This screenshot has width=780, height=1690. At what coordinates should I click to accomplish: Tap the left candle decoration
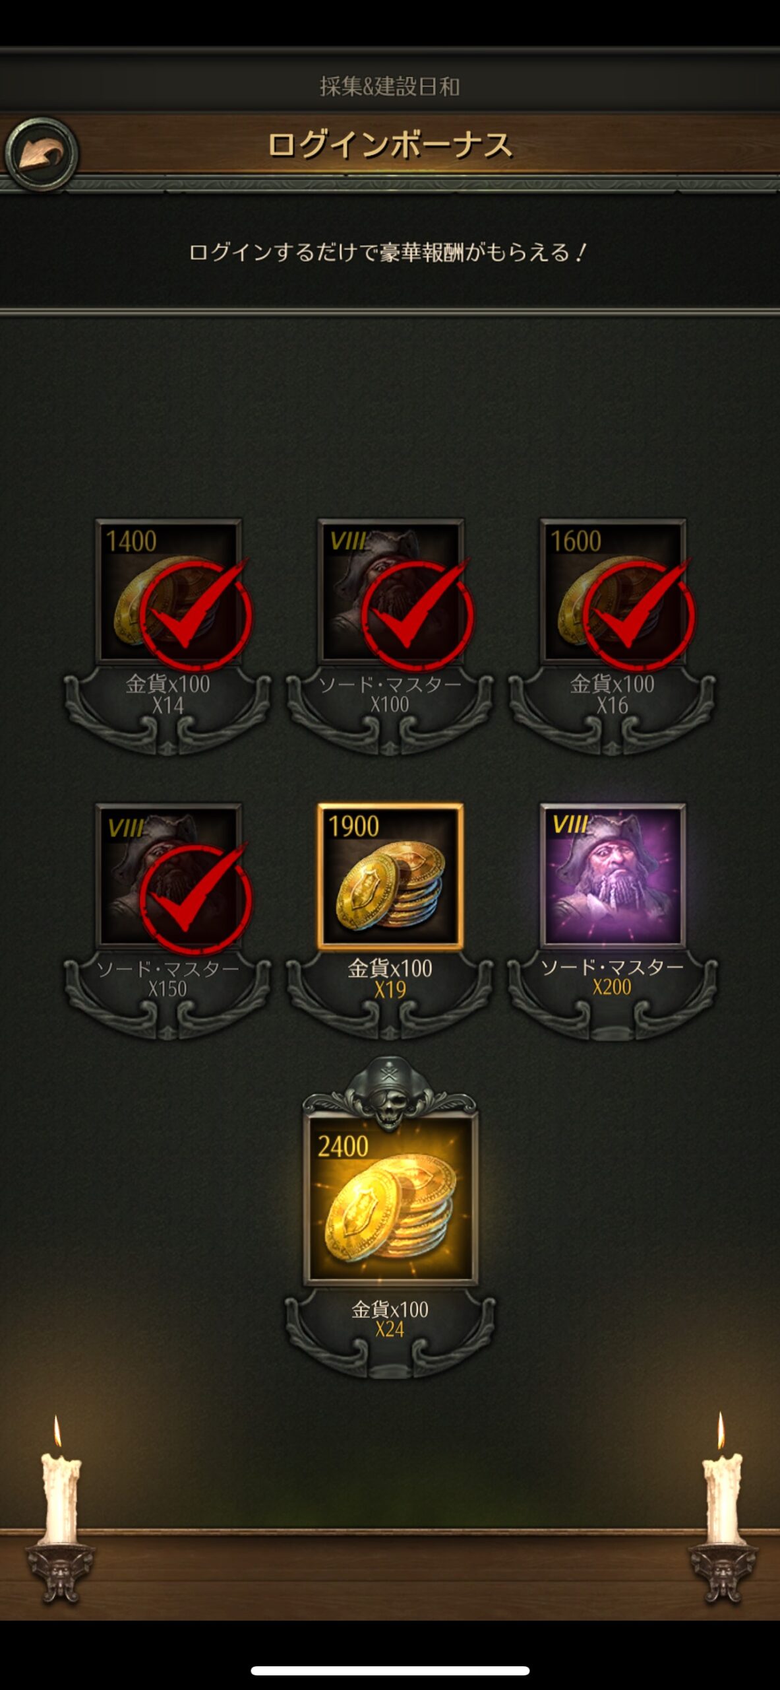(x=59, y=1512)
